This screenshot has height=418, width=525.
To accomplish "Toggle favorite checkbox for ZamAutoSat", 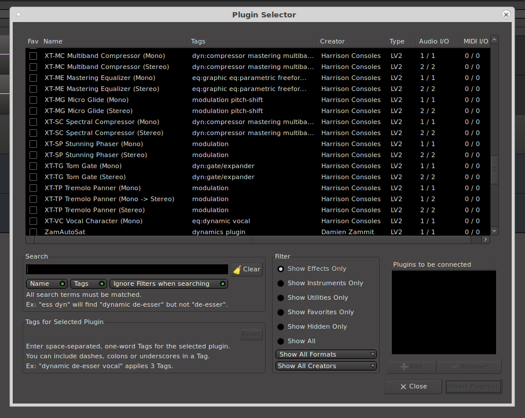I will [x=33, y=232].
